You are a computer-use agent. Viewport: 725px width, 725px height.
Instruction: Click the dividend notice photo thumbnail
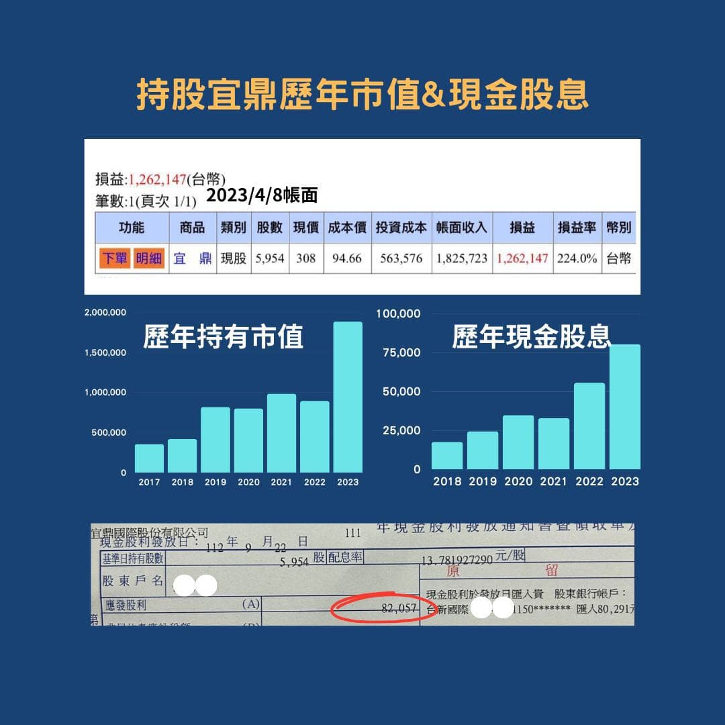(362, 574)
